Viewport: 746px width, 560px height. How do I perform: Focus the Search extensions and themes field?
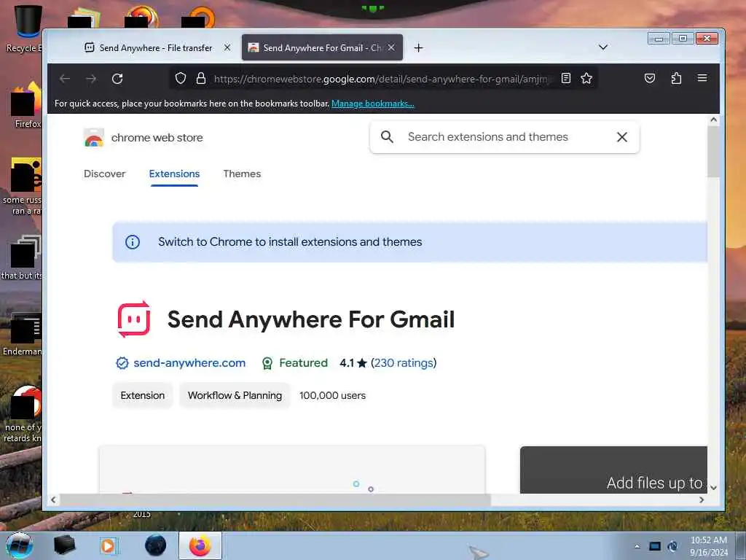tap(504, 137)
